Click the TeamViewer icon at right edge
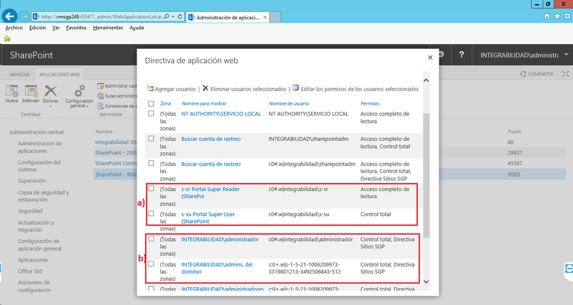 (x=568, y=269)
